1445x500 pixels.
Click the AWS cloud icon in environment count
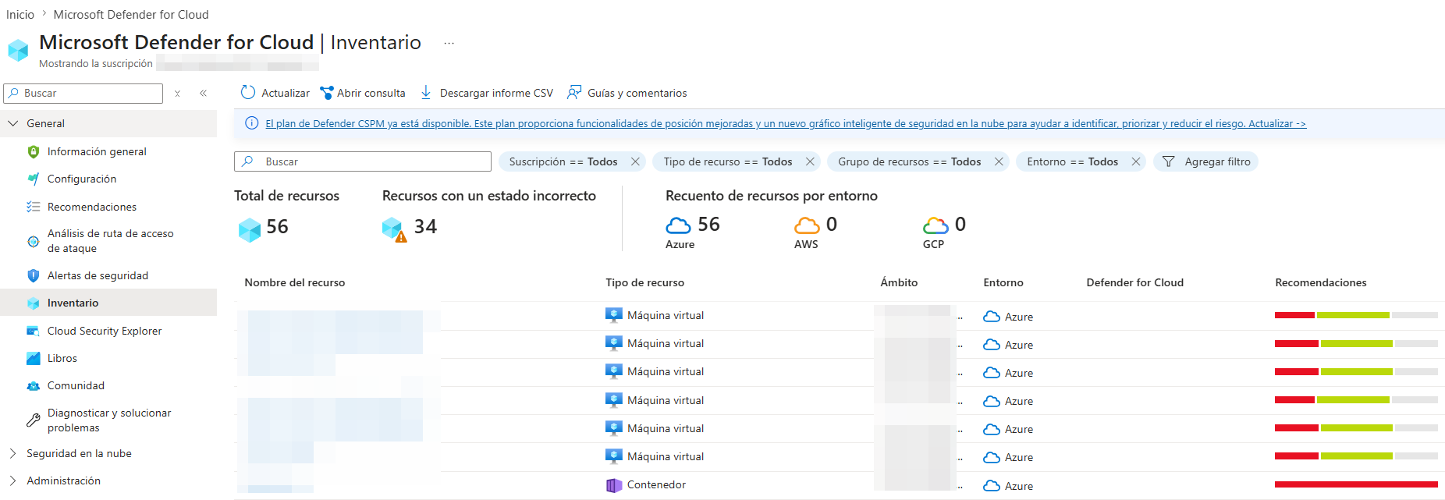pyautogui.click(x=807, y=225)
